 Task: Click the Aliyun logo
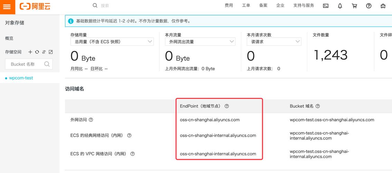pyautogui.click(x=35, y=7)
